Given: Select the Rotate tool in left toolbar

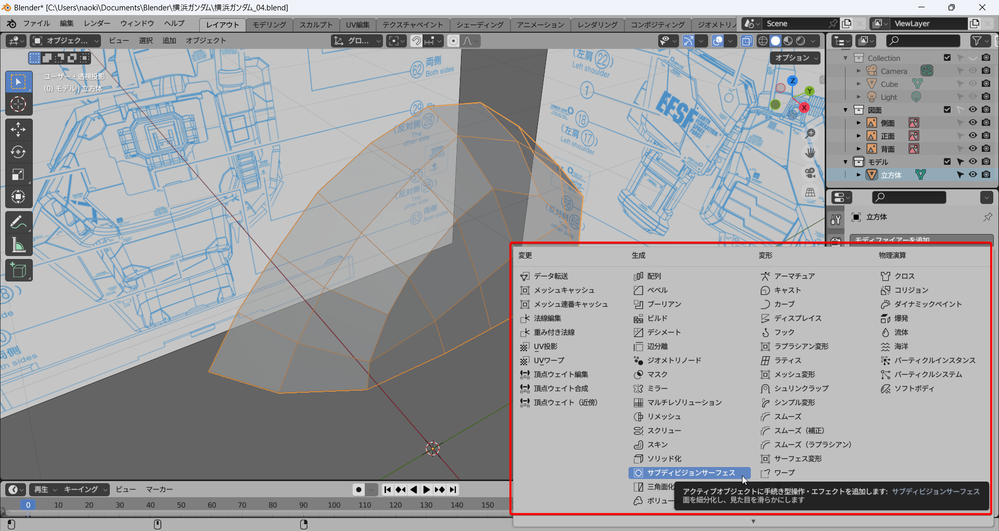Looking at the screenshot, I should (18, 152).
